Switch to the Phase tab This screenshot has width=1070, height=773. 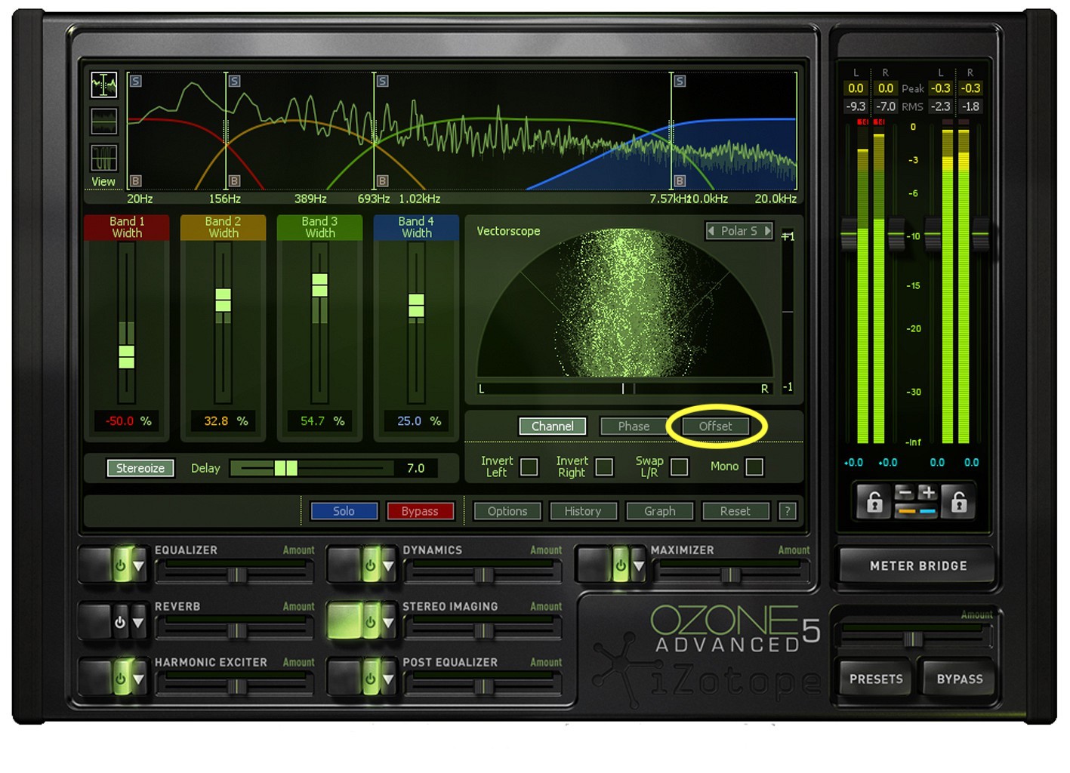pyautogui.click(x=634, y=427)
